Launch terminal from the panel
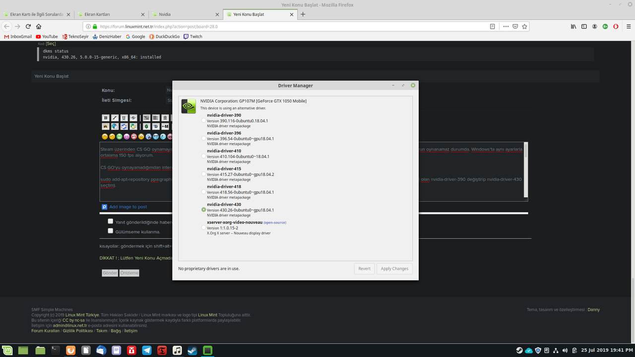The height and width of the screenshot is (357, 635). (56, 351)
